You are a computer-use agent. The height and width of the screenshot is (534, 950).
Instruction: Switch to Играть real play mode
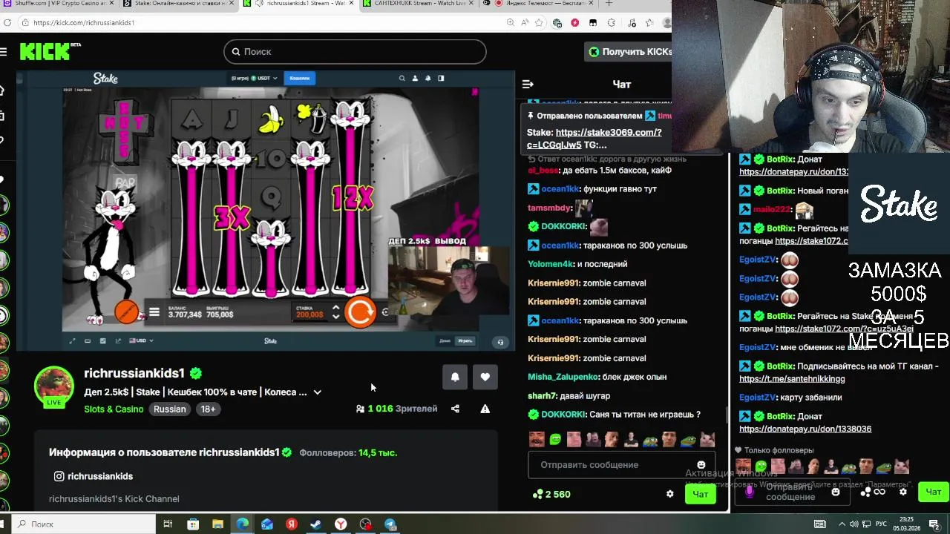coord(465,341)
